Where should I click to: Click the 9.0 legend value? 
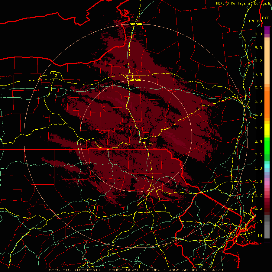coord(258,47)
